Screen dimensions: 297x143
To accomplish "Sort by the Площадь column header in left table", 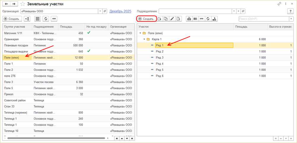I will (71, 27).
